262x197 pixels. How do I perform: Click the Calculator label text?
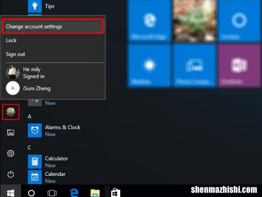pyautogui.click(x=57, y=159)
